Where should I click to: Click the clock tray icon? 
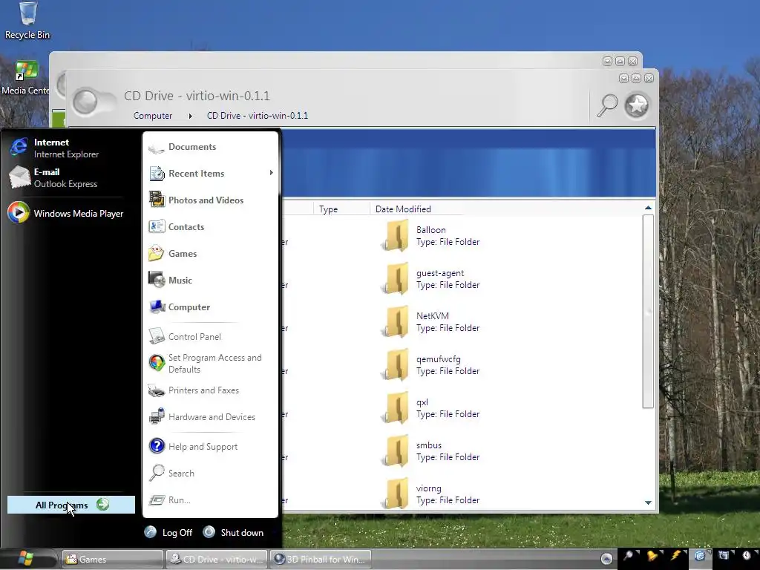coord(747,556)
